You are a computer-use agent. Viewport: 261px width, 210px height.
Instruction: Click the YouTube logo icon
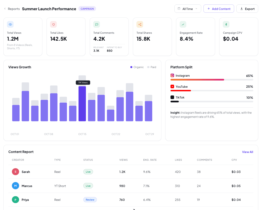[x=172, y=87]
